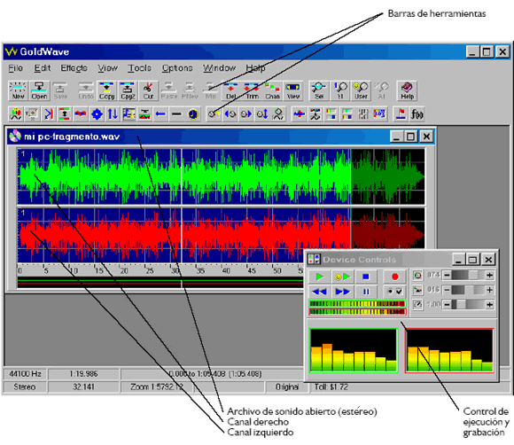Click the minus button of the speed slider
This screenshot has width=514, height=445.
447,305
